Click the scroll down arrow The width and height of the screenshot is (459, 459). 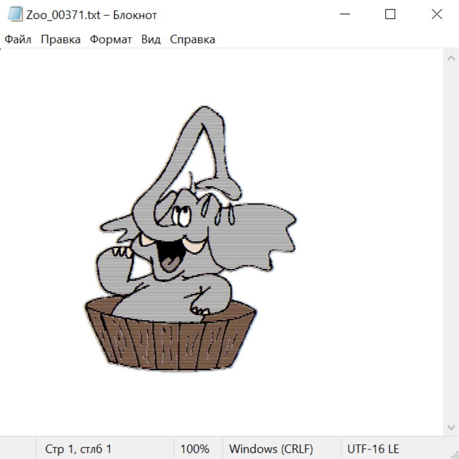tap(451, 427)
